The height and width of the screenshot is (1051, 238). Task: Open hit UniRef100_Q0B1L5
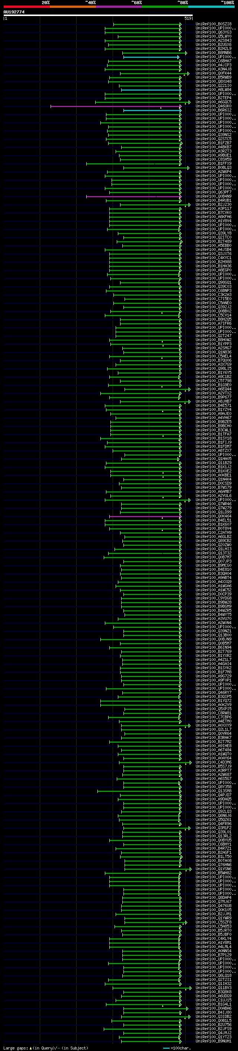(213, 1020)
